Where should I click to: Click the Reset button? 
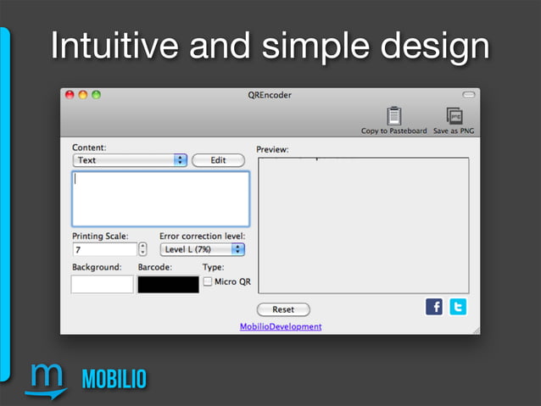pyautogui.click(x=283, y=309)
